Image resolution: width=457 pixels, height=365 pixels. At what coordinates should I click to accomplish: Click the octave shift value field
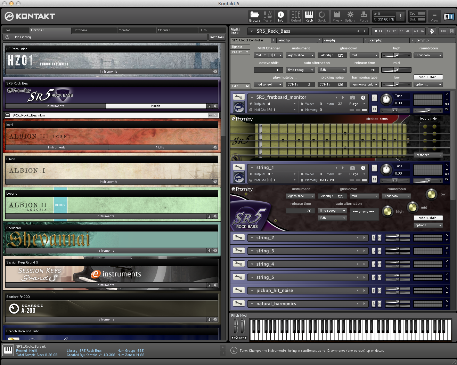268,70
